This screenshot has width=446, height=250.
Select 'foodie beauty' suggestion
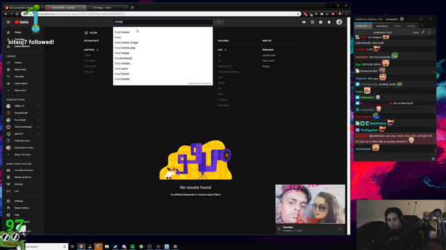tap(123, 58)
